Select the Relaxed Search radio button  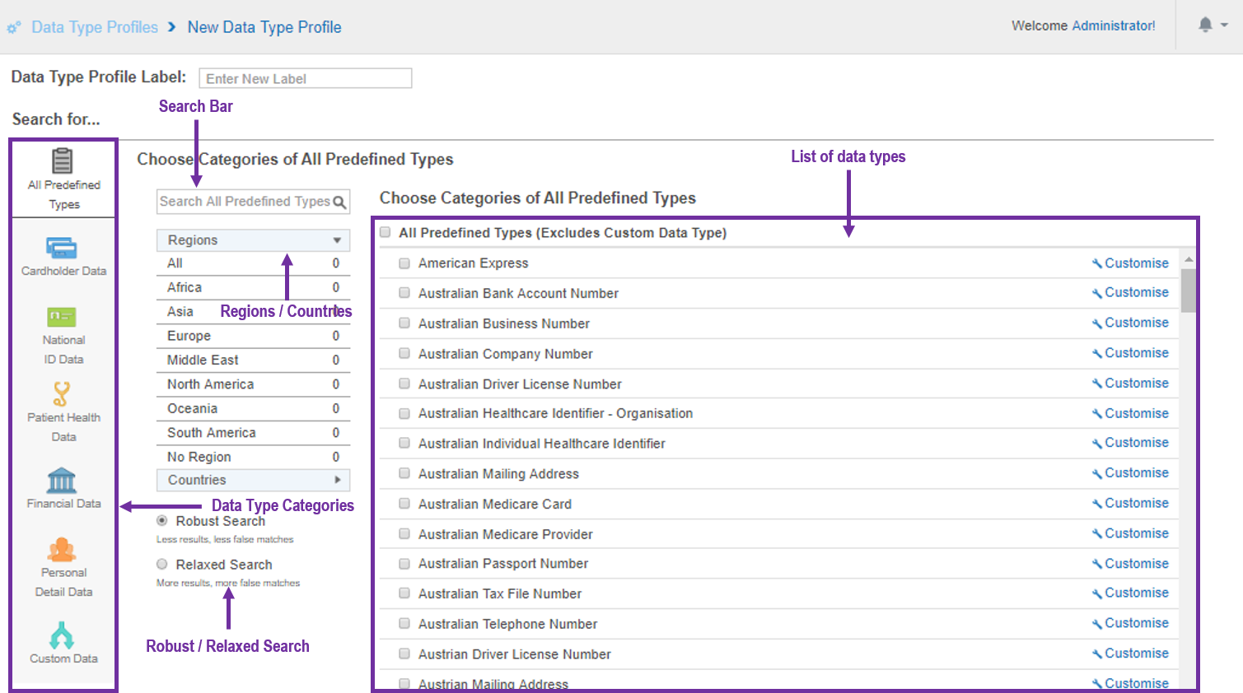point(162,565)
